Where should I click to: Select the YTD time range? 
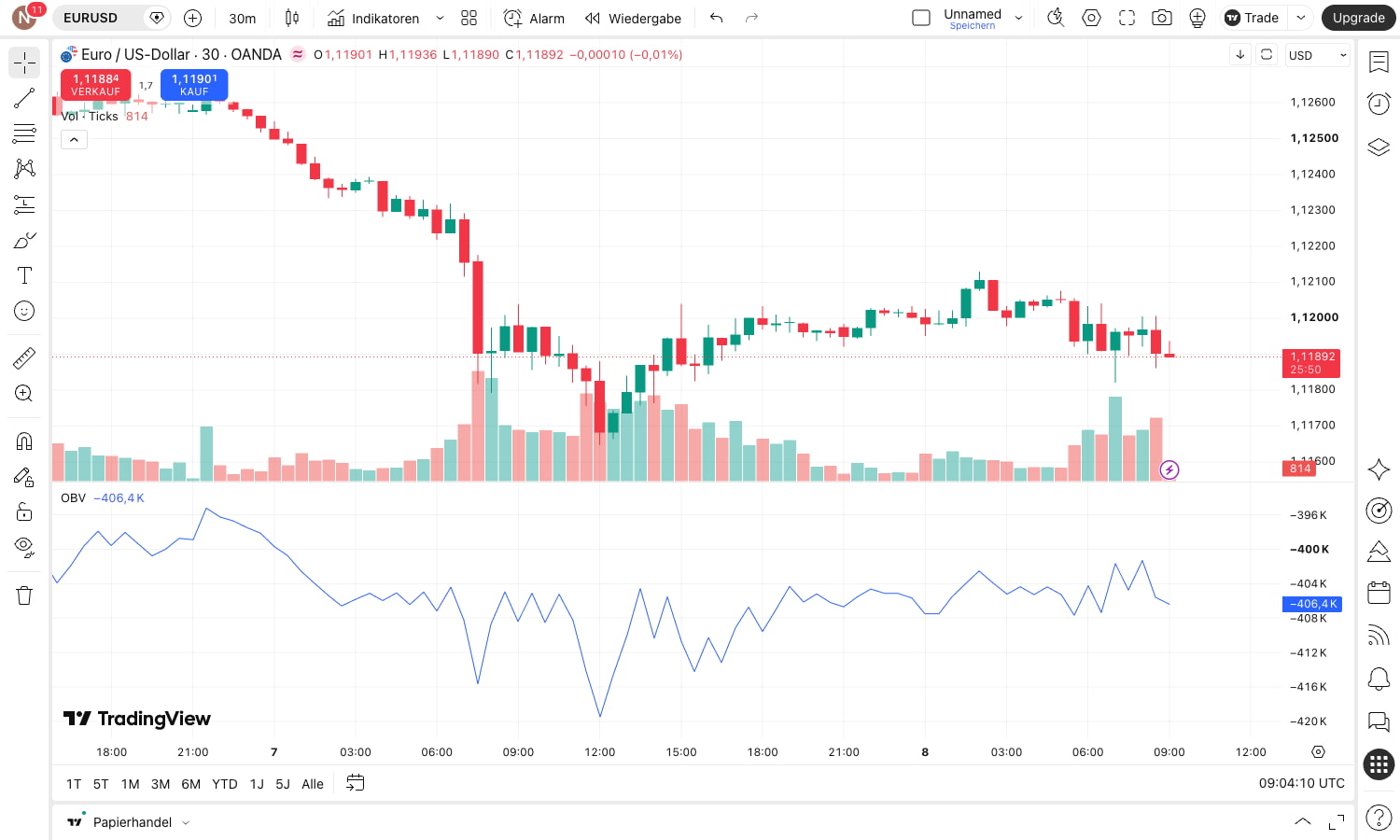click(225, 784)
